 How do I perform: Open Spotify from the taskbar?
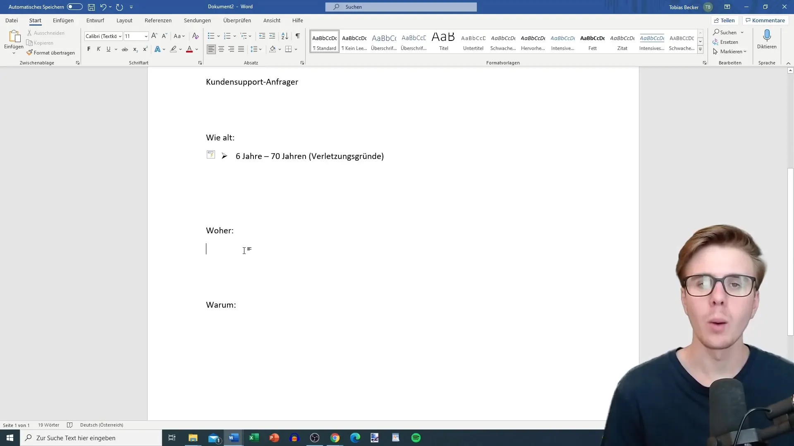tap(416, 438)
